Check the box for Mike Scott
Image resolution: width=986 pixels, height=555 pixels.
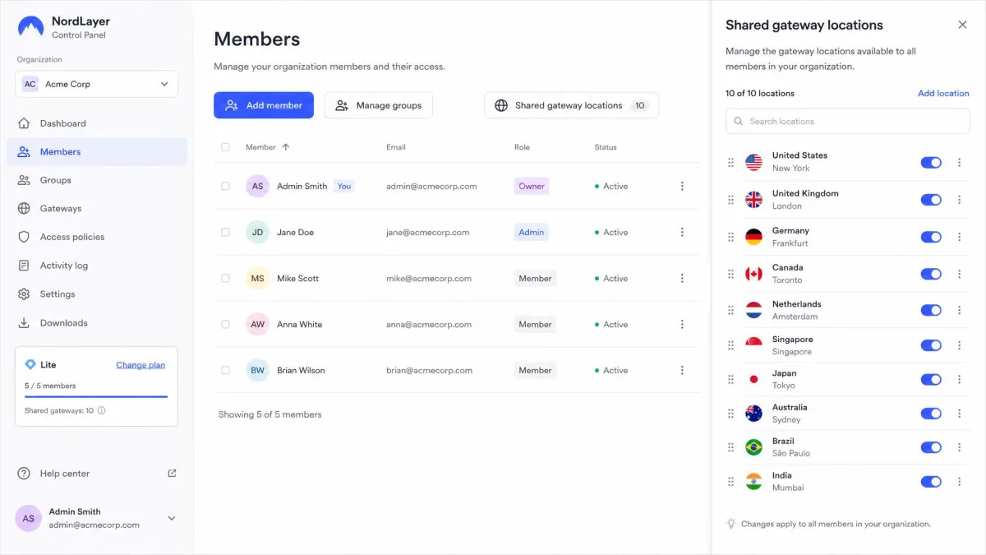click(225, 279)
